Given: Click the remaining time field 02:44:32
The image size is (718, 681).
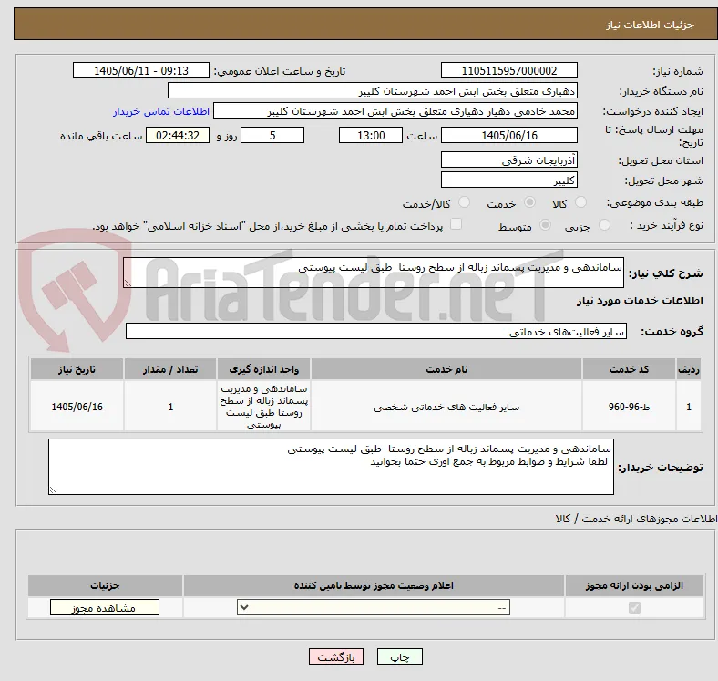Looking at the screenshot, I should coord(178,135).
